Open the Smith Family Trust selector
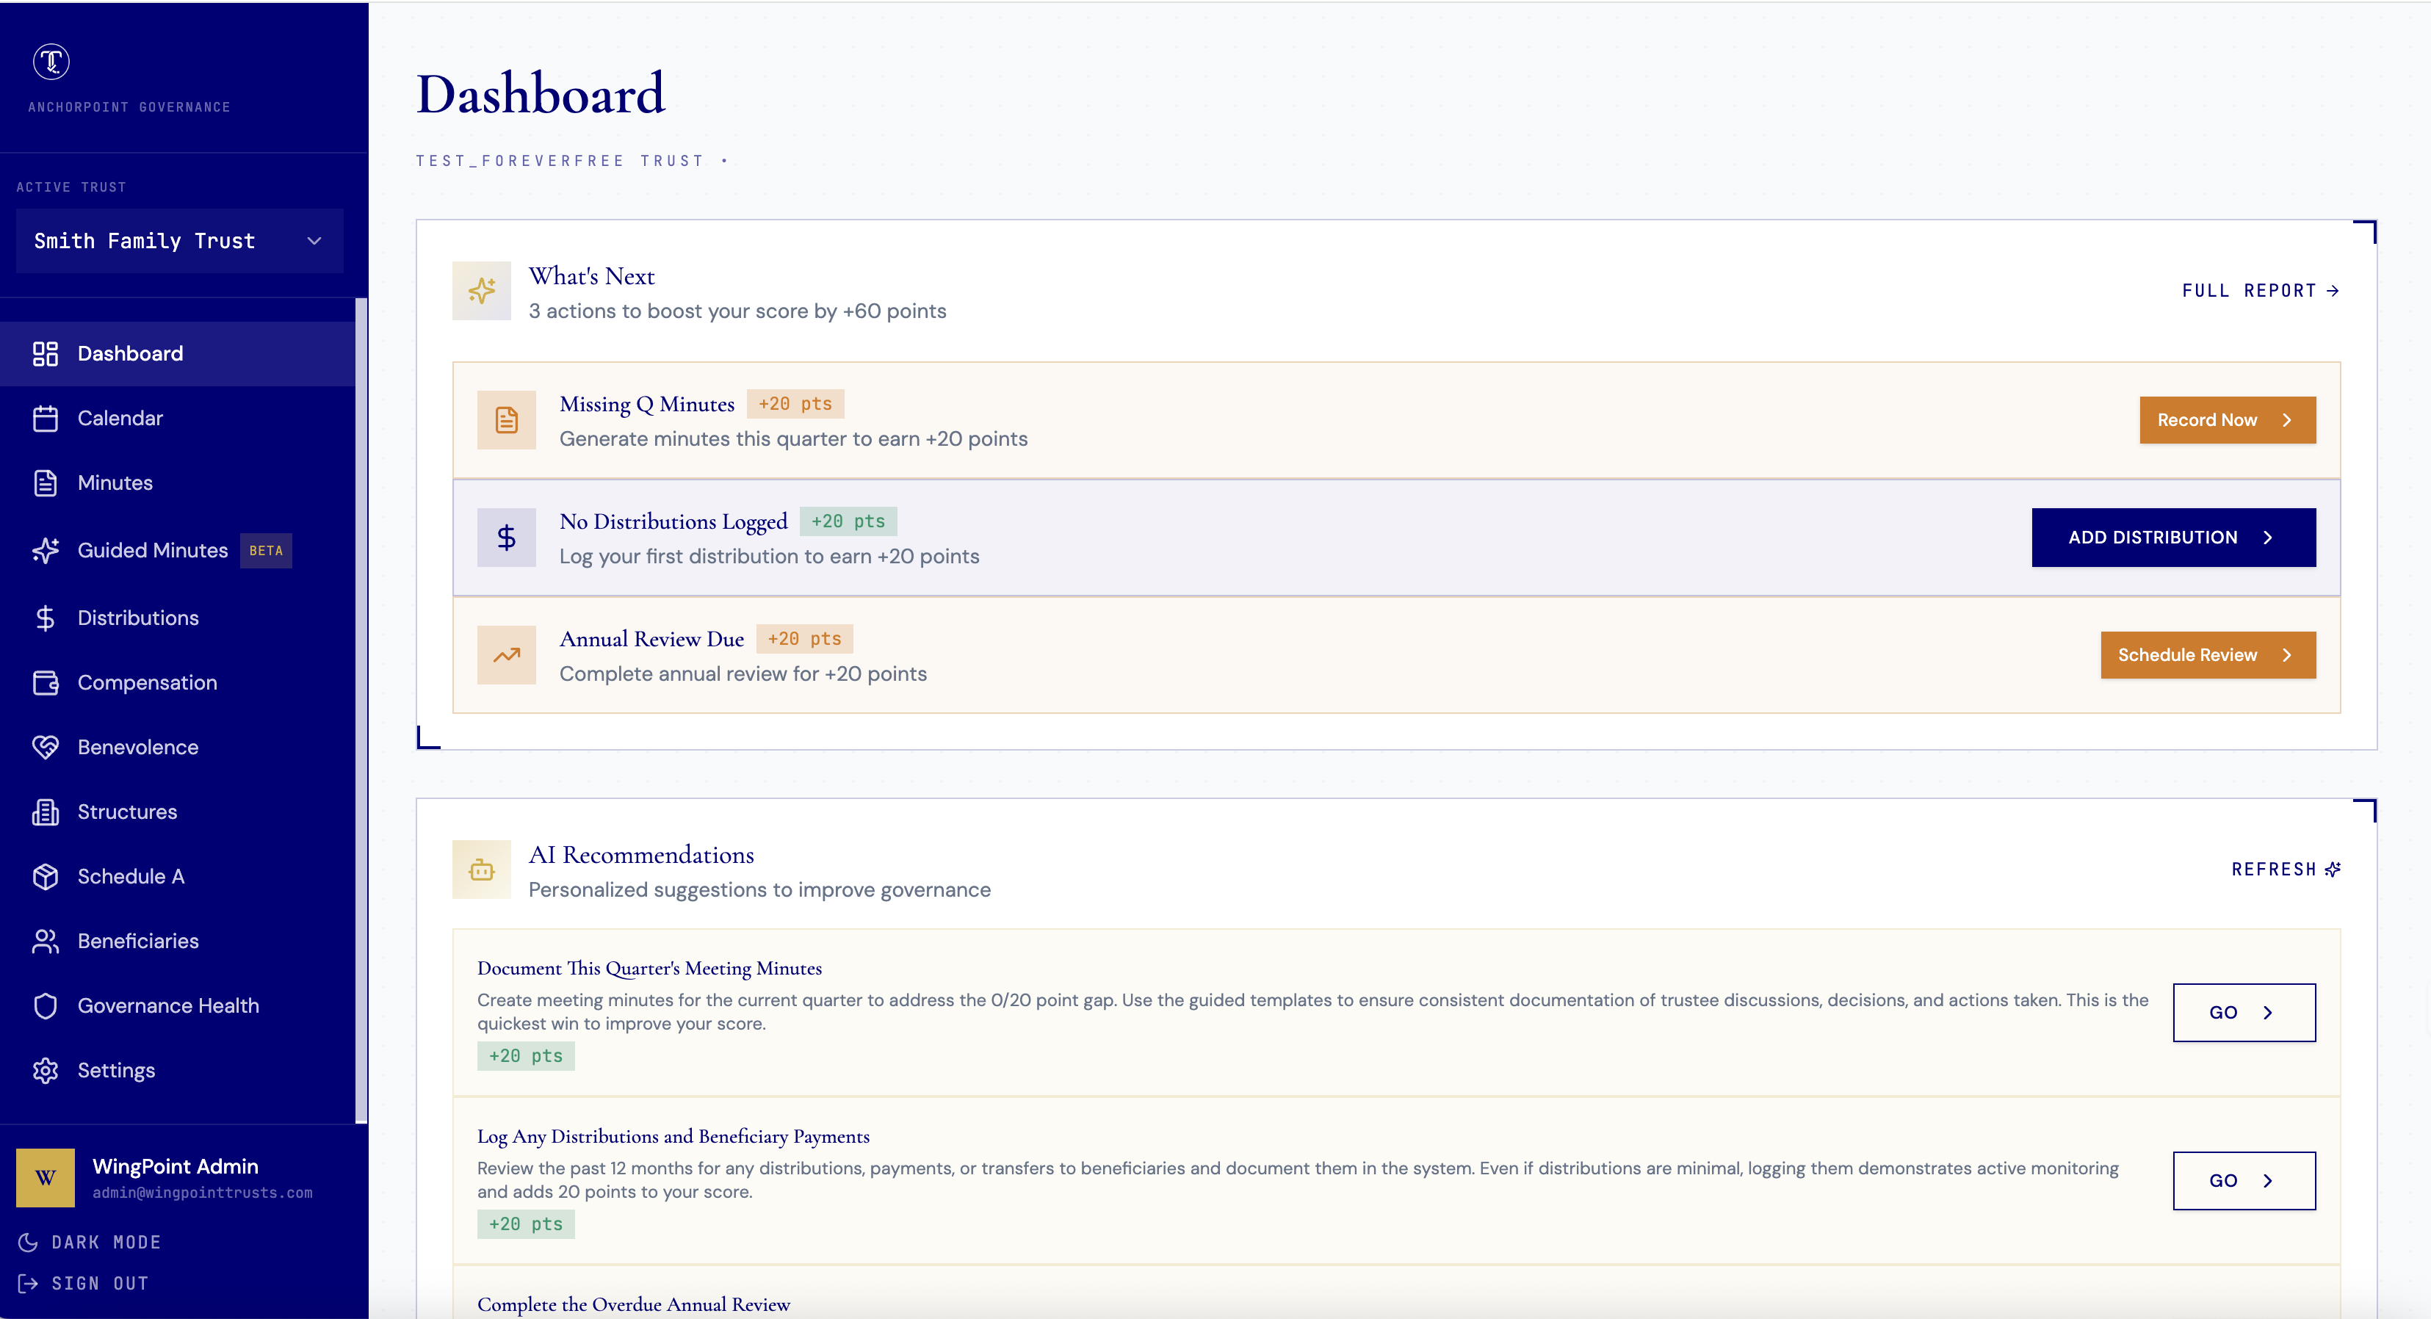The height and width of the screenshot is (1319, 2431). point(179,241)
